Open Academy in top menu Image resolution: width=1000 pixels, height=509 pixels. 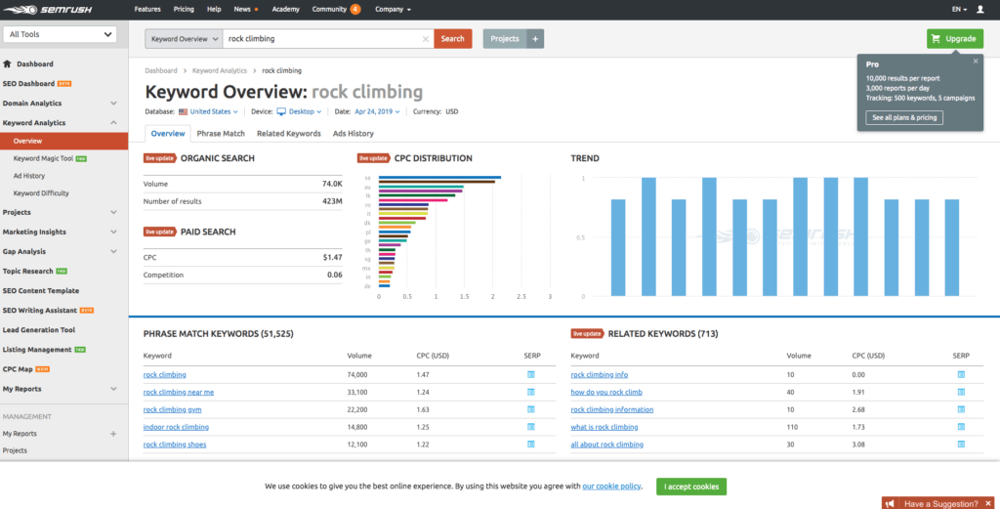[286, 10]
